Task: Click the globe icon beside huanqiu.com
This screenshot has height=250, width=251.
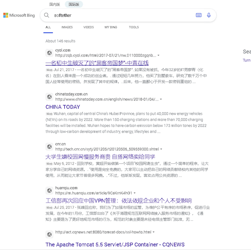Action: 49,191
